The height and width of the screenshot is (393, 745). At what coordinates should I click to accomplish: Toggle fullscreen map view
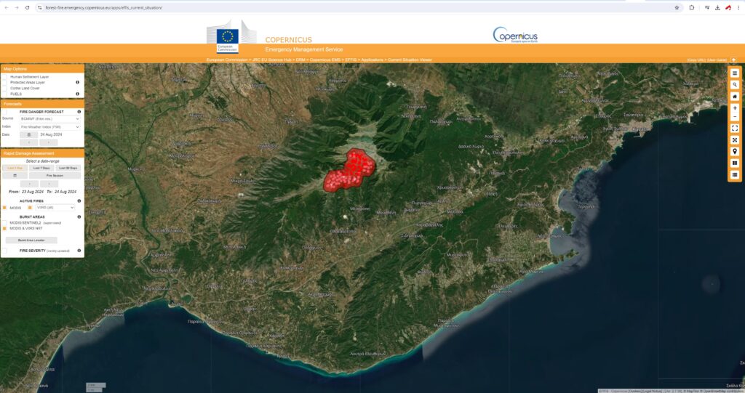coord(735,128)
